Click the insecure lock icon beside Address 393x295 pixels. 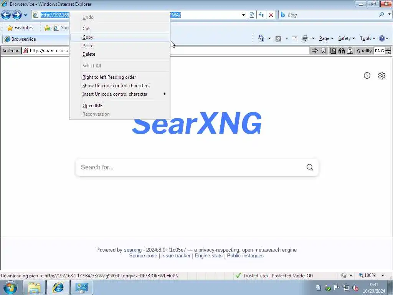(x=26, y=51)
